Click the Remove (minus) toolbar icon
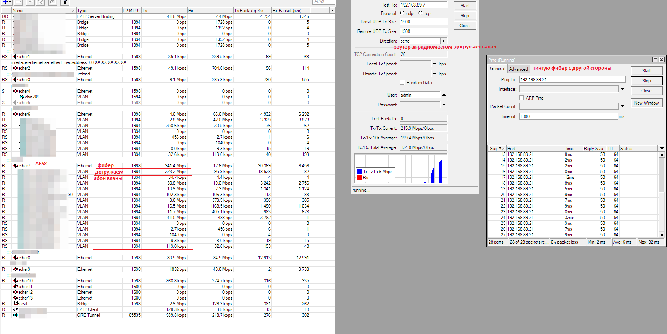 tap(18, 2)
